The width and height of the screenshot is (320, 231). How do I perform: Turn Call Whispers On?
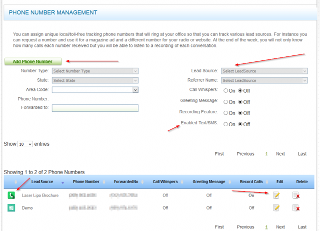coord(225,91)
